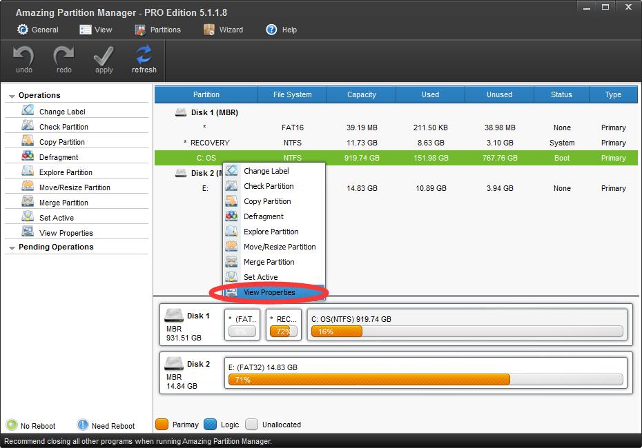Open the Partitions menu
The height and width of the screenshot is (448, 642).
[x=157, y=30]
